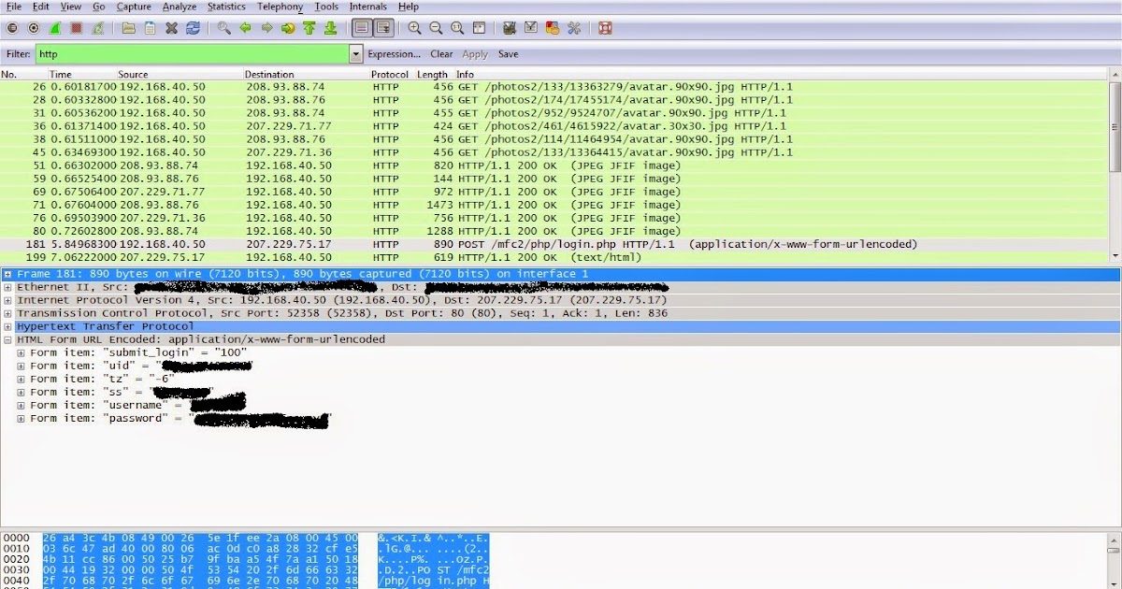
Task: Restart the current capture icon
Action: [x=98, y=28]
